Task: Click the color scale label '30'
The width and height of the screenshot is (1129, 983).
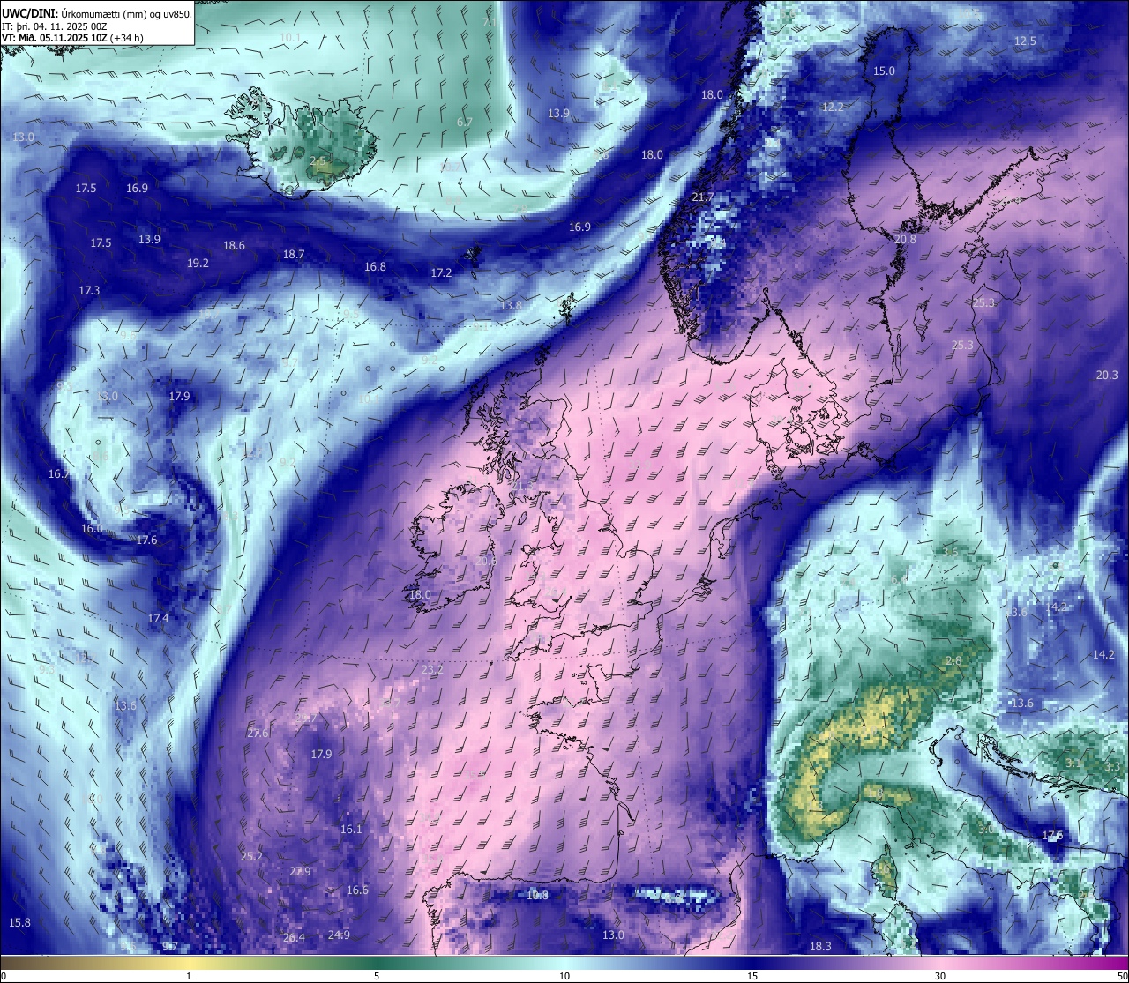Action: point(940,976)
